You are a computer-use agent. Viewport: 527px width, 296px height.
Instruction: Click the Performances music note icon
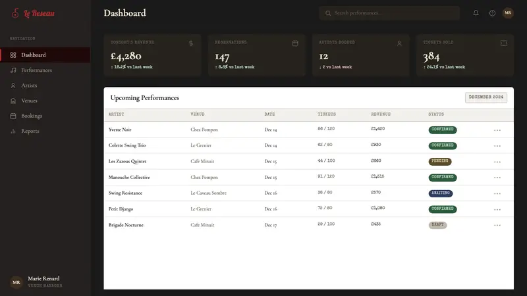(13, 70)
